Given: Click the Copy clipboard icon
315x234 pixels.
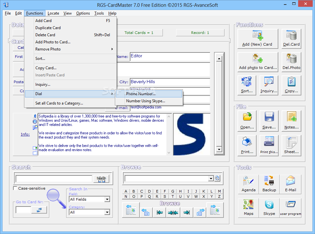Looking at the screenshot, I should point(291,85).
